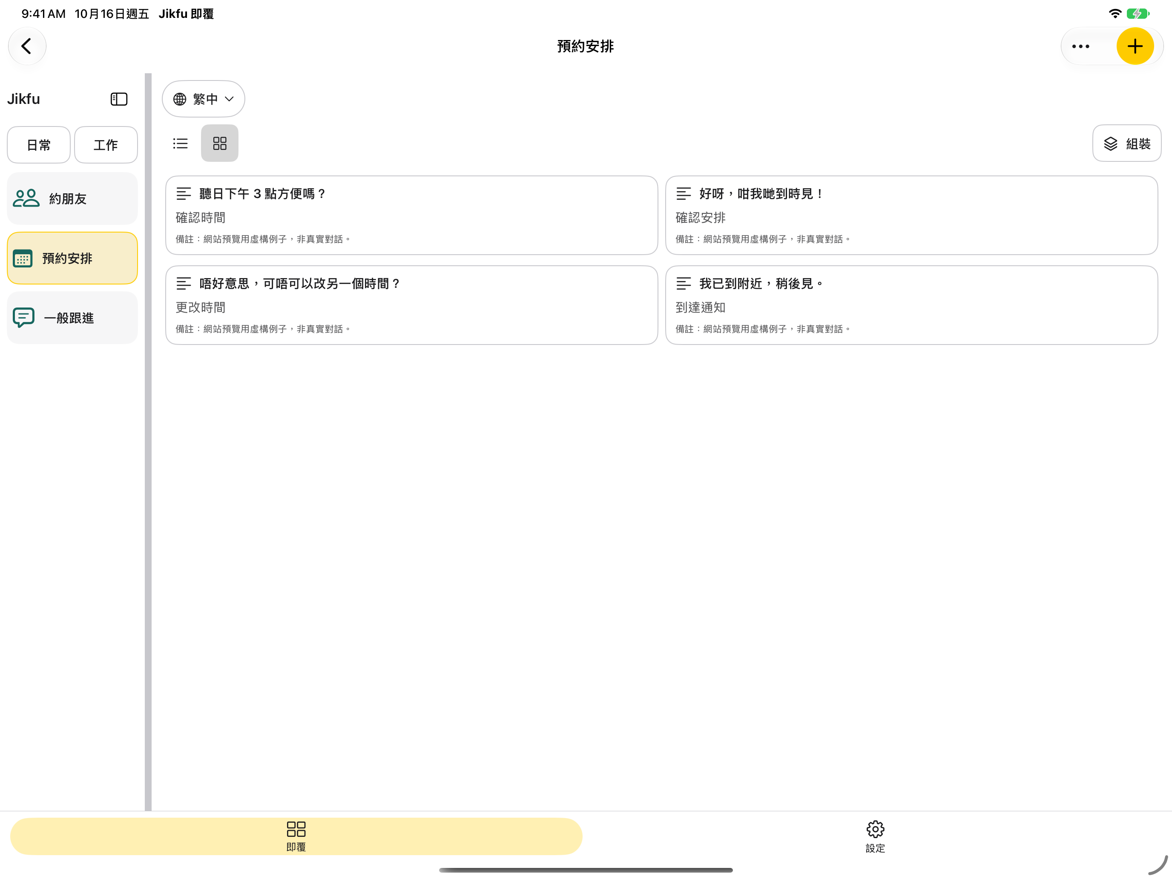Click the sidebar divider handle

click(x=148, y=442)
